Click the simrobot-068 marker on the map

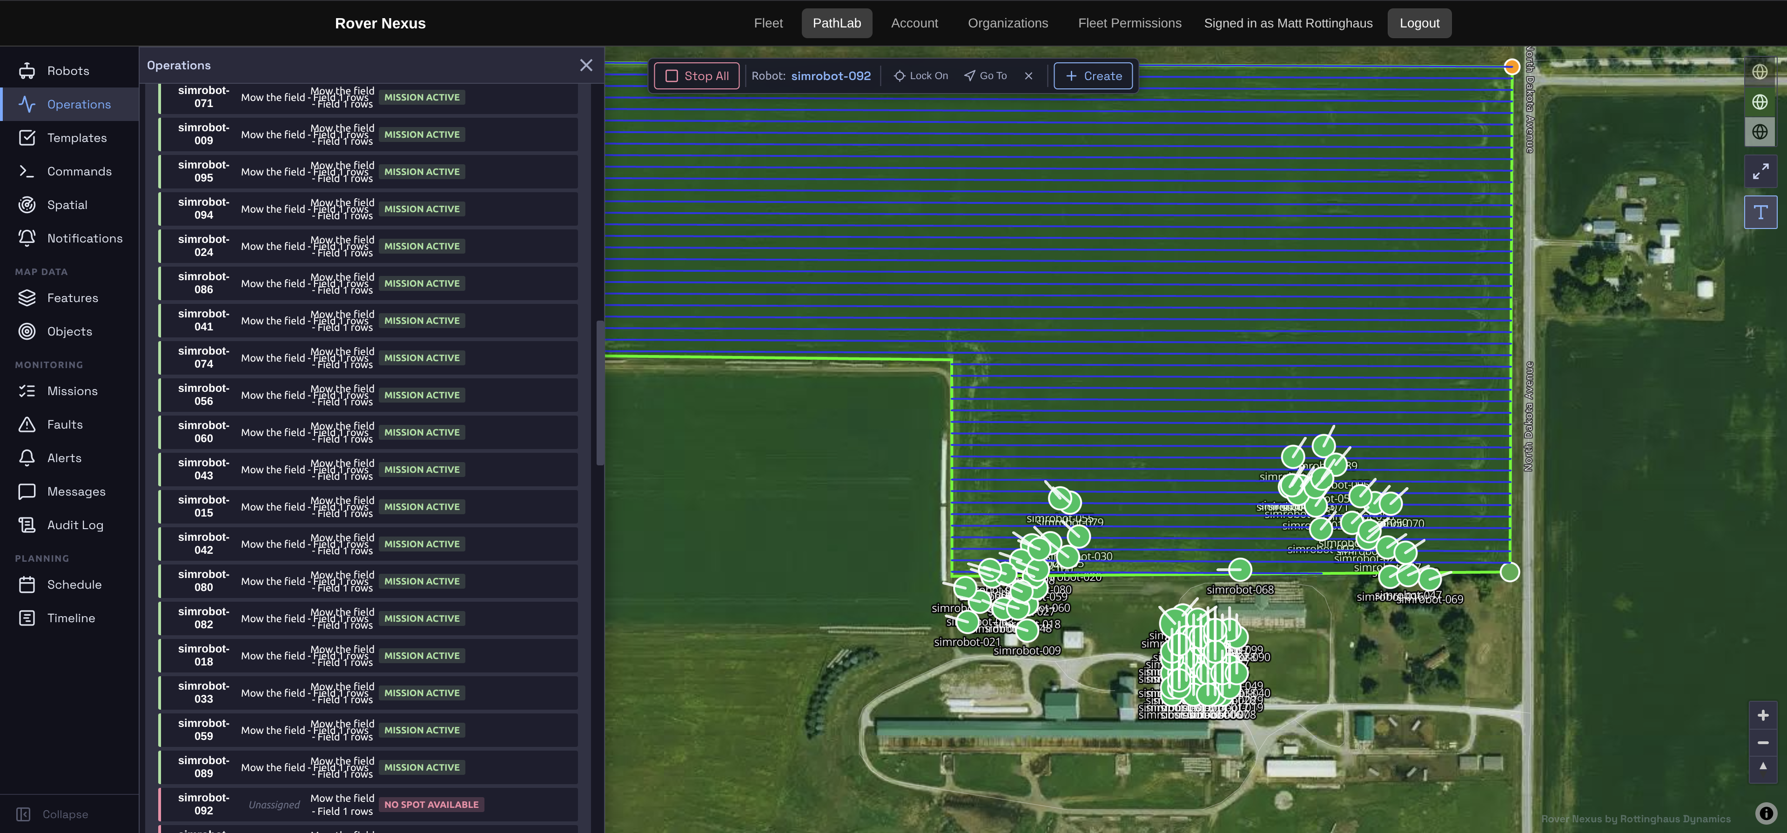point(1240,570)
